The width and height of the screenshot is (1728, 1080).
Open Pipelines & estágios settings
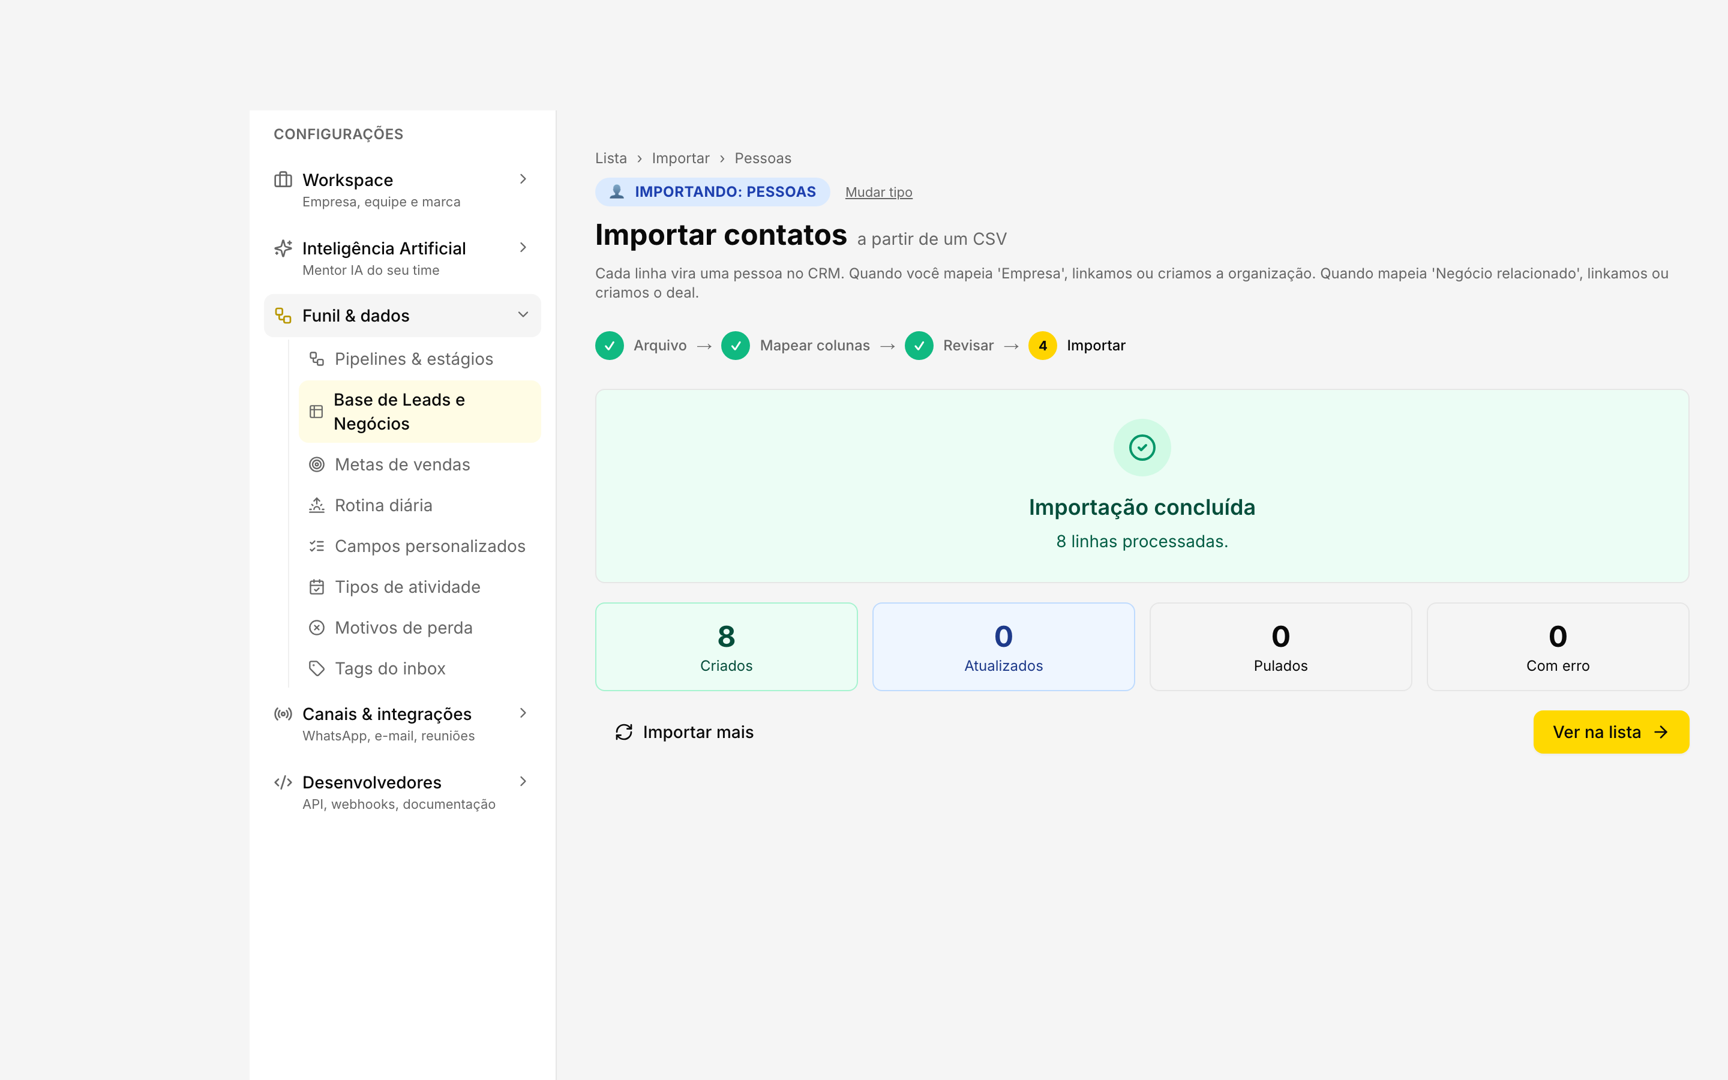(x=420, y=359)
